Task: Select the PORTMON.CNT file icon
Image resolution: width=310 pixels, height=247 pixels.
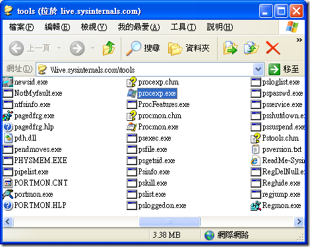Action: pos(8,183)
